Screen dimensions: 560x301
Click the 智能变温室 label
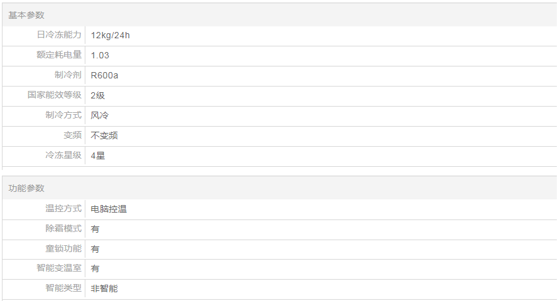click(59, 268)
